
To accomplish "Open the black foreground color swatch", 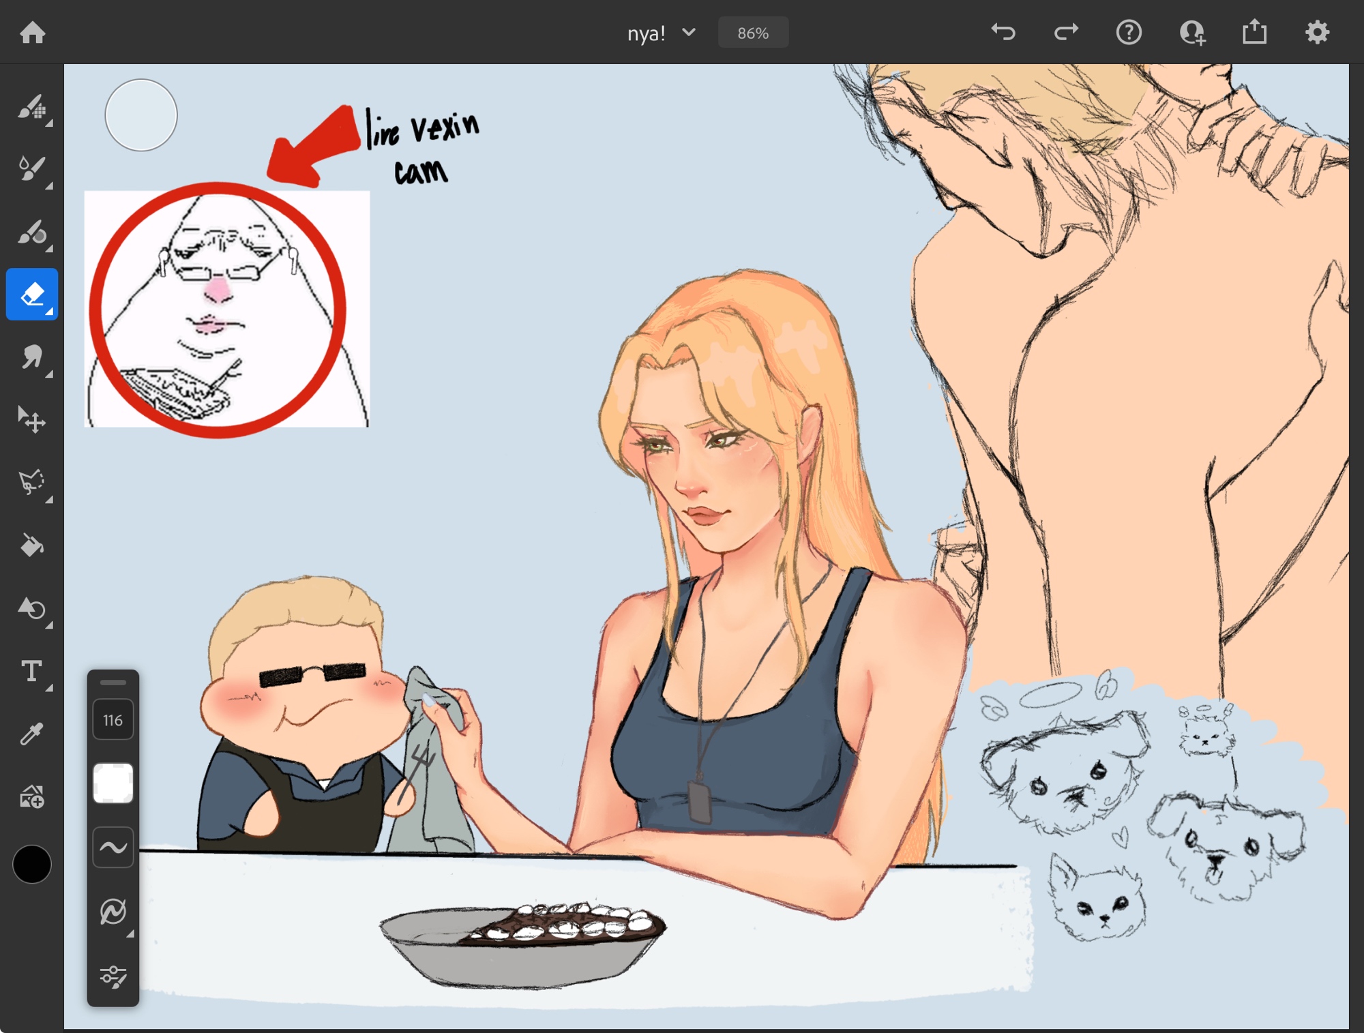I will click(31, 864).
